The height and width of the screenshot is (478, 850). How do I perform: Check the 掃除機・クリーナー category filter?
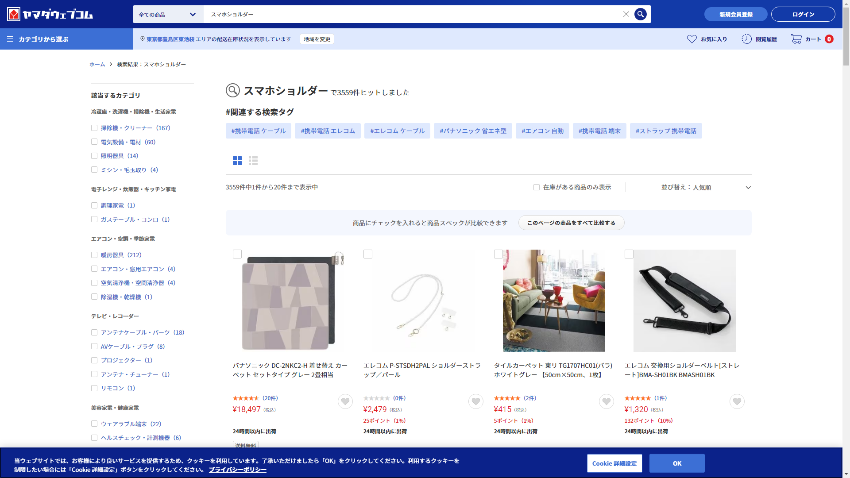(x=94, y=128)
